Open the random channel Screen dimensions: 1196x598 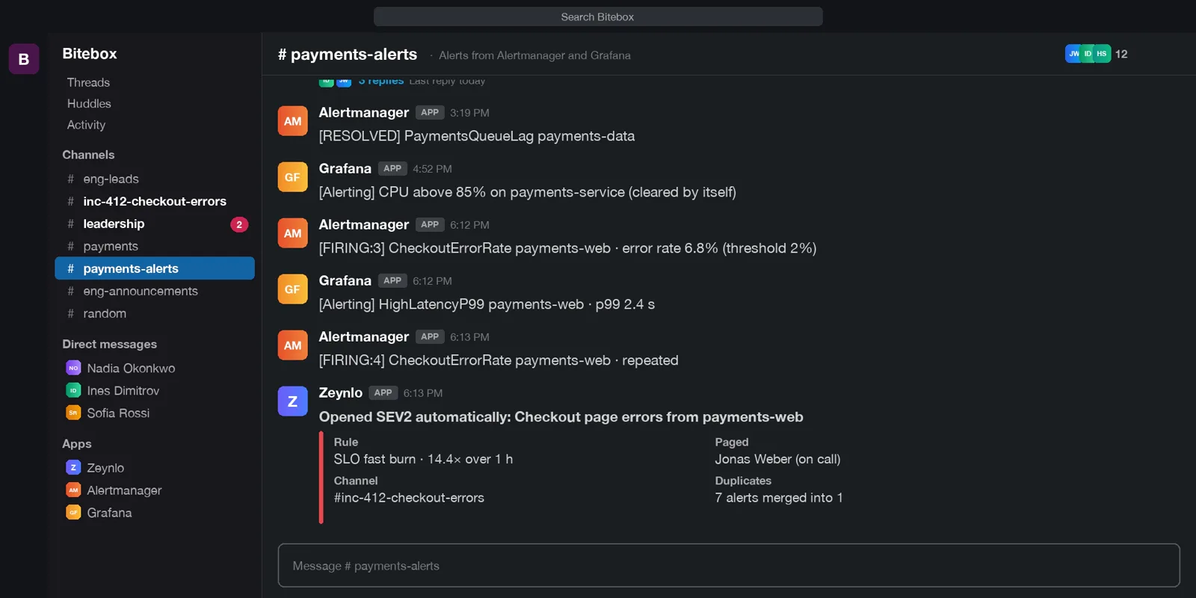[x=155, y=313]
